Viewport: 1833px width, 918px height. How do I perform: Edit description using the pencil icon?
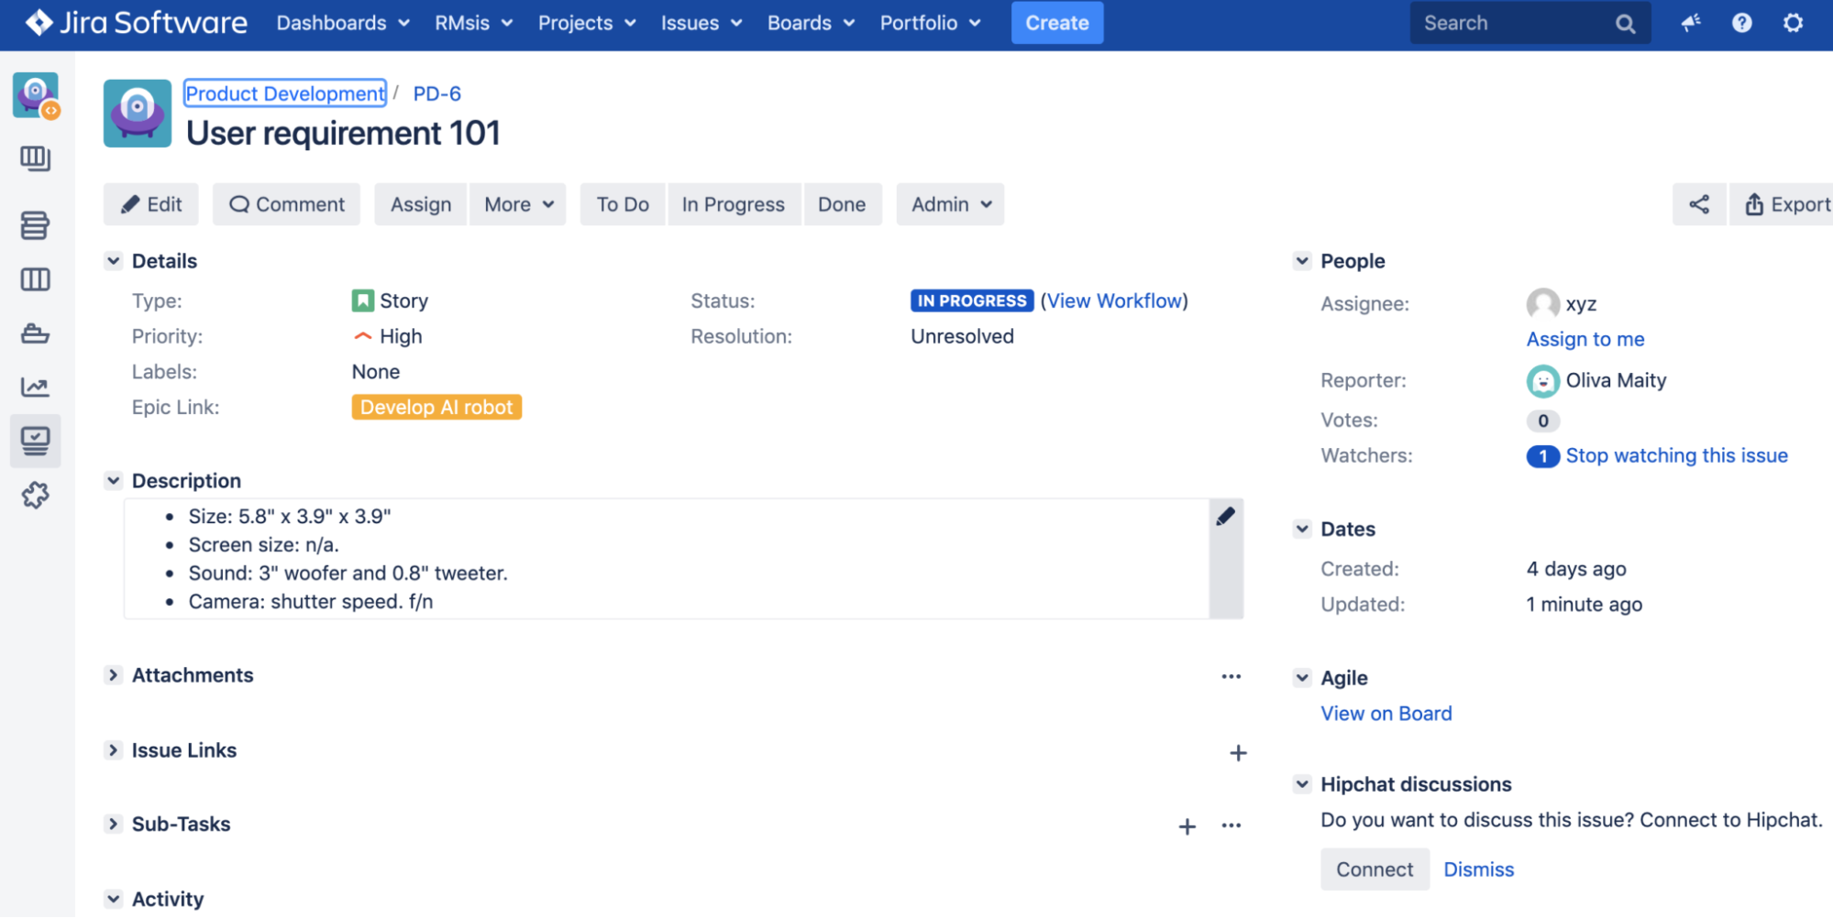[1225, 517]
